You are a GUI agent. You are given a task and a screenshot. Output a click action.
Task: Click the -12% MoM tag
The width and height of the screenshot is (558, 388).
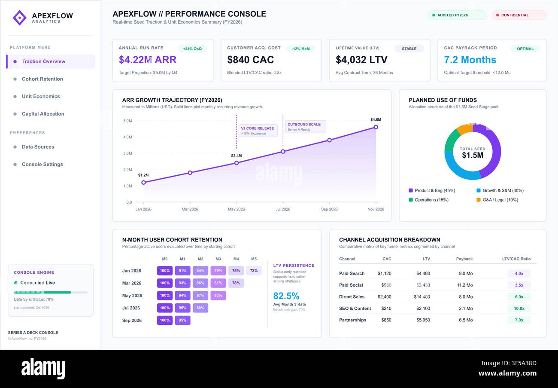300,49
